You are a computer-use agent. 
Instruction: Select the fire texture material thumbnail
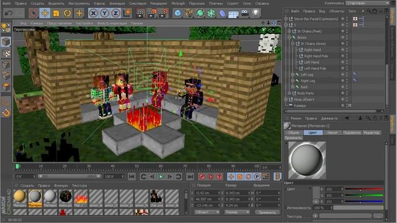click(x=81, y=197)
